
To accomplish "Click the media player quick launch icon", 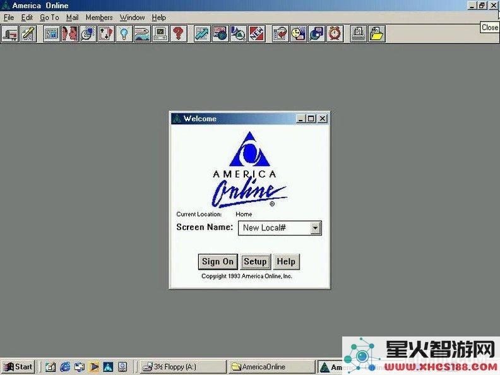I will (x=93, y=367).
